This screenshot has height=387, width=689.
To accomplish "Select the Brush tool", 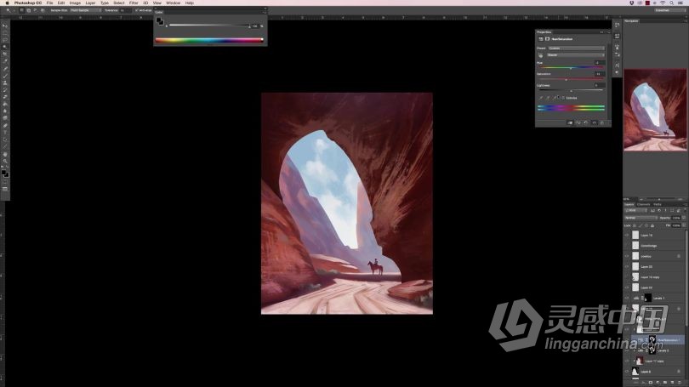I will 5,76.
